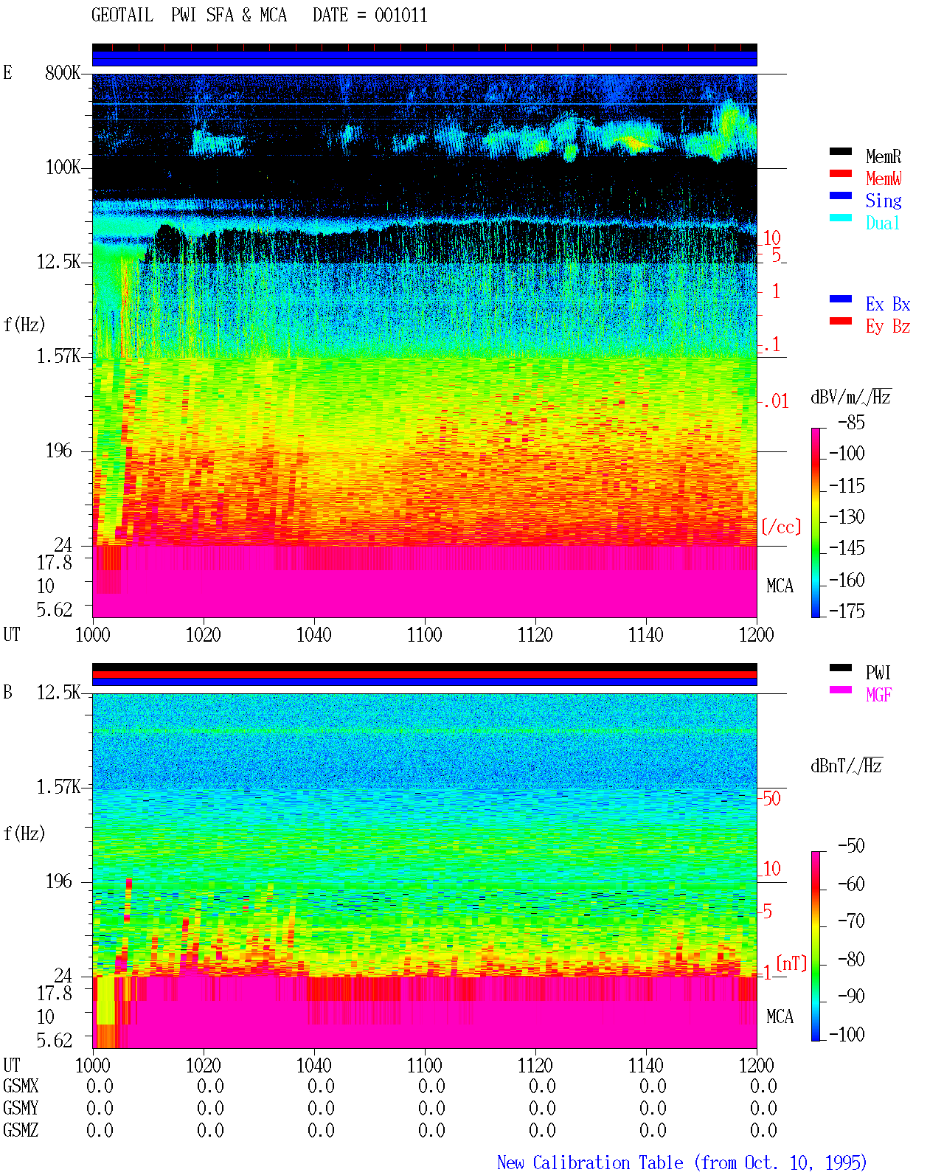
Task: Click the title text GEOTAIL PWI SFA & MCA
Action: (189, 15)
